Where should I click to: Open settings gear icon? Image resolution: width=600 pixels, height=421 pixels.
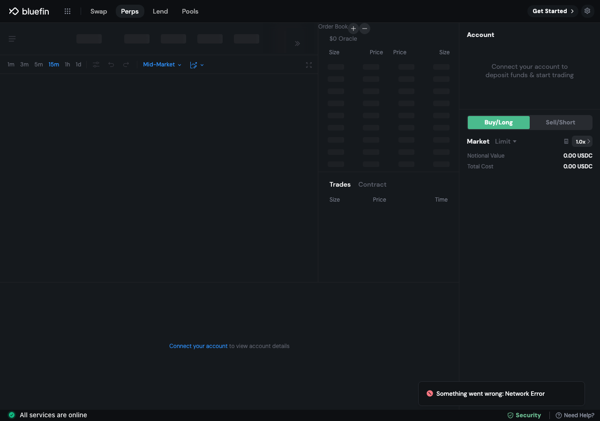(x=587, y=11)
